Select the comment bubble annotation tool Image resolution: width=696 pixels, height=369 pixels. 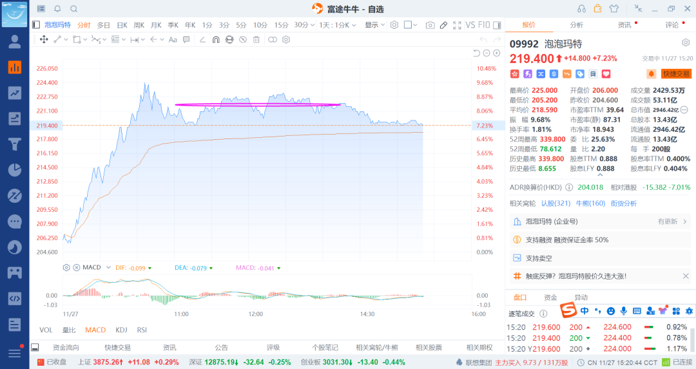click(186, 39)
